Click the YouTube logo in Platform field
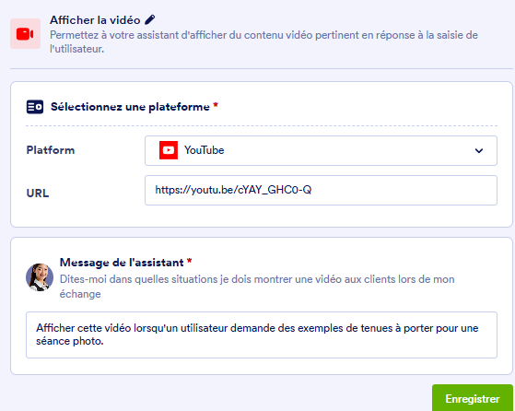515x411 pixels. pyautogui.click(x=169, y=150)
